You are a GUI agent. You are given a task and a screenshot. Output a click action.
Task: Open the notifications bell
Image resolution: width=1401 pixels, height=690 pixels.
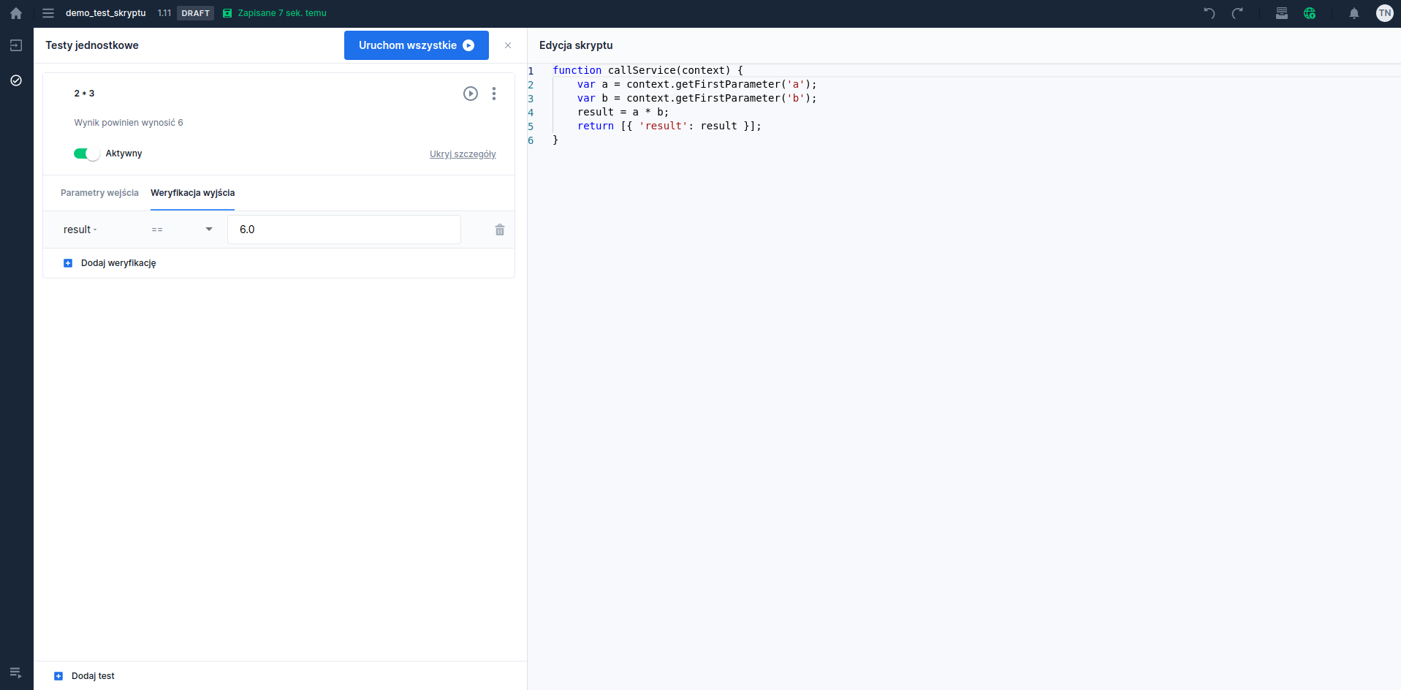click(1353, 13)
